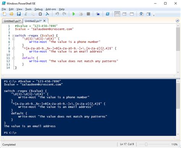
Task: Open a script file with folder icon
Action: point(11,14)
